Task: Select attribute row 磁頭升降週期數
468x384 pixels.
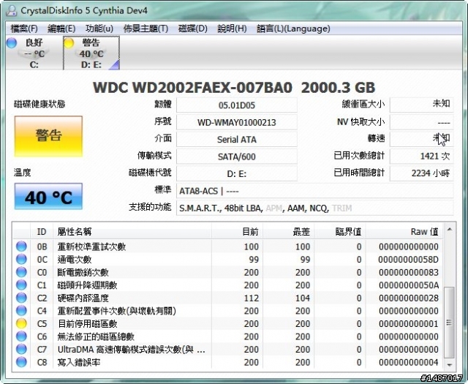Action: [x=228, y=285]
